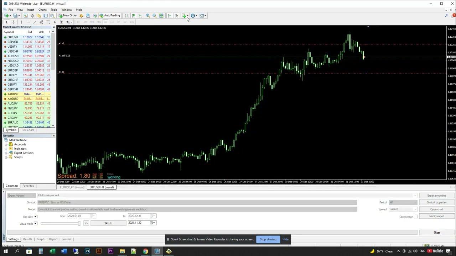Select the text 'A' tool
The height and width of the screenshot is (256, 456).
point(55,22)
